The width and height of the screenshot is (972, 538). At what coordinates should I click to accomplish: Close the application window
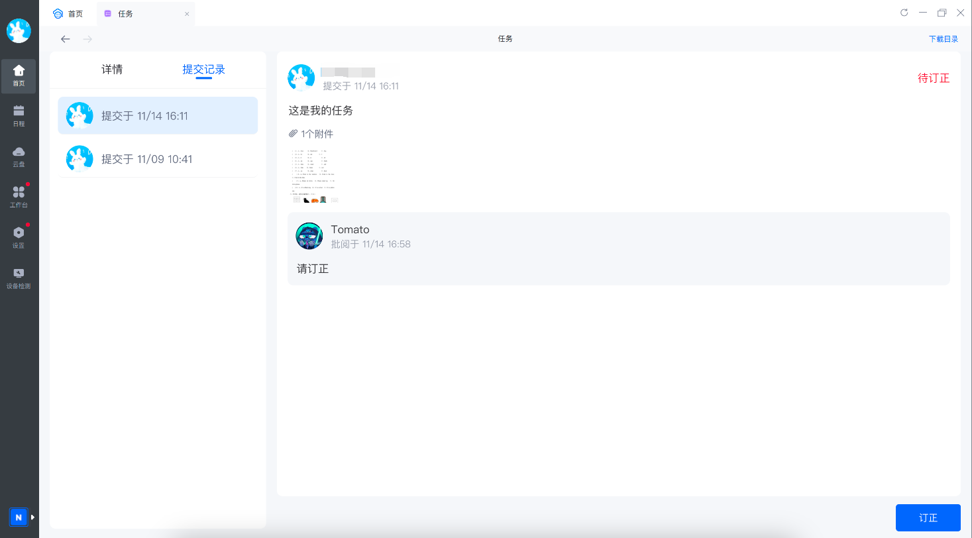960,13
